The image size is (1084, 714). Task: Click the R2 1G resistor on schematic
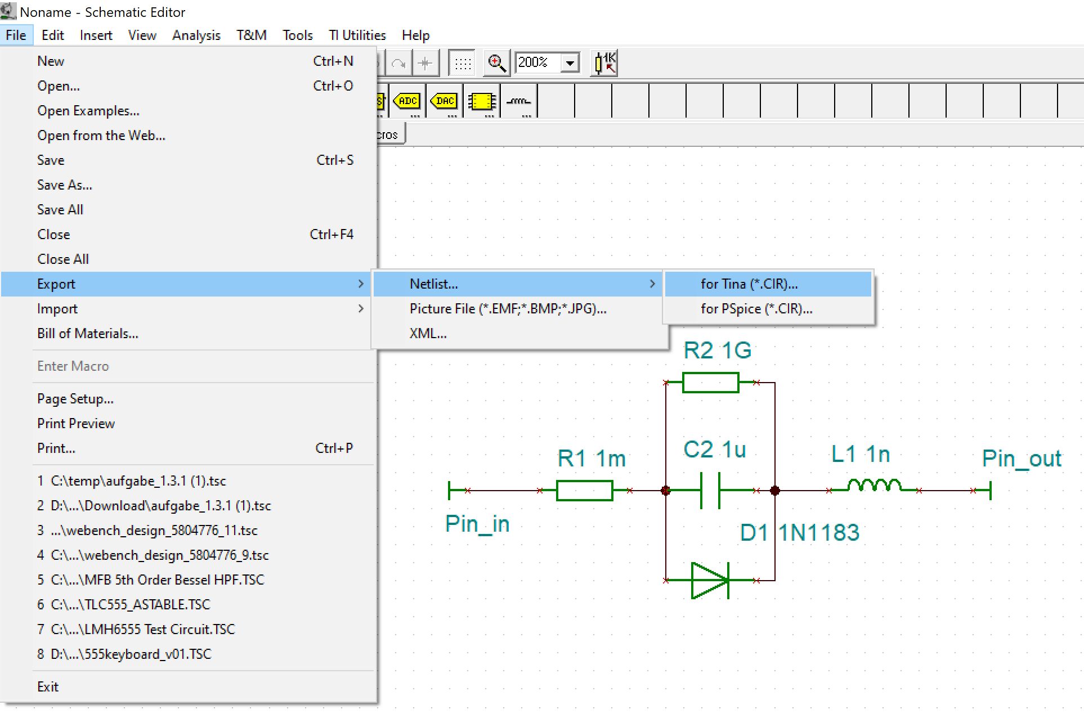coord(710,383)
